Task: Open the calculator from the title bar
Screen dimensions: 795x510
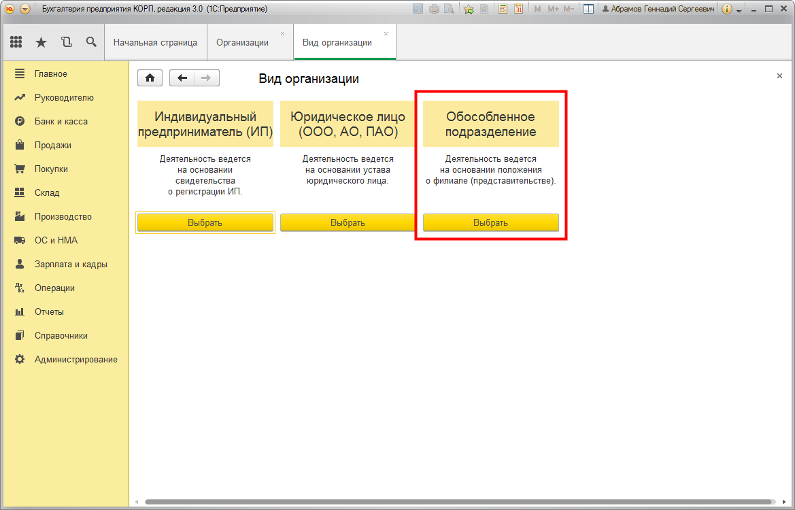Action: tap(503, 9)
